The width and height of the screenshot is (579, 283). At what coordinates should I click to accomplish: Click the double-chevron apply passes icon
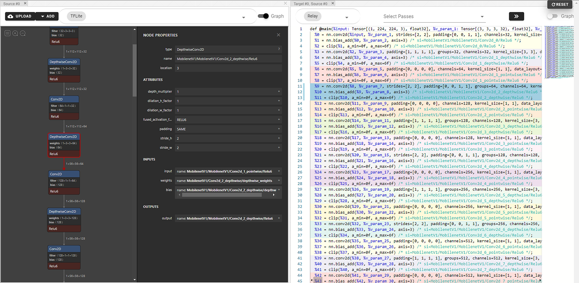pyautogui.click(x=516, y=16)
